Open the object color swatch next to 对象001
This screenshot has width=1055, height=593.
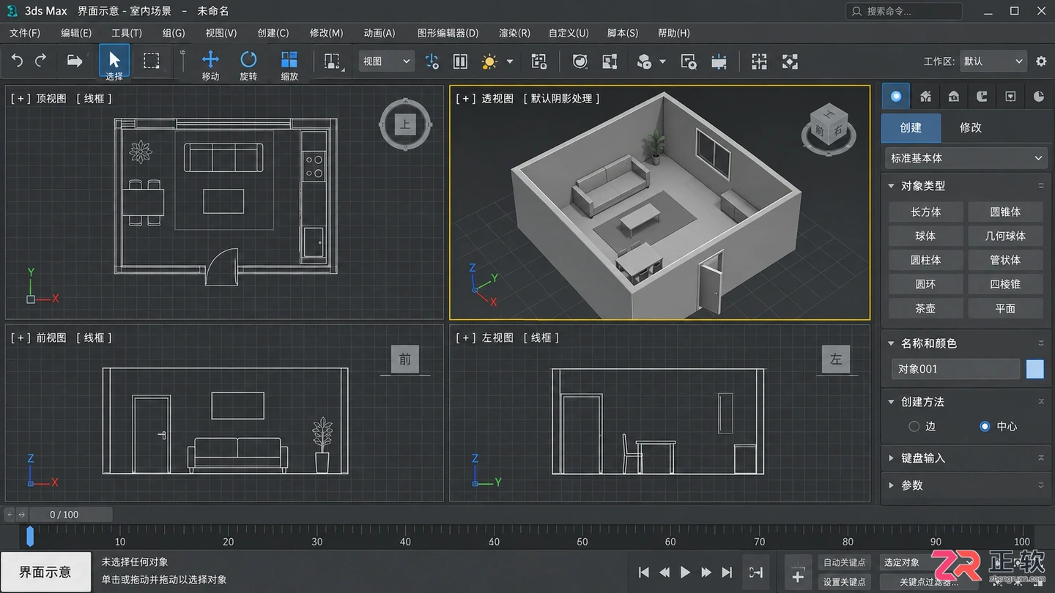click(1034, 369)
